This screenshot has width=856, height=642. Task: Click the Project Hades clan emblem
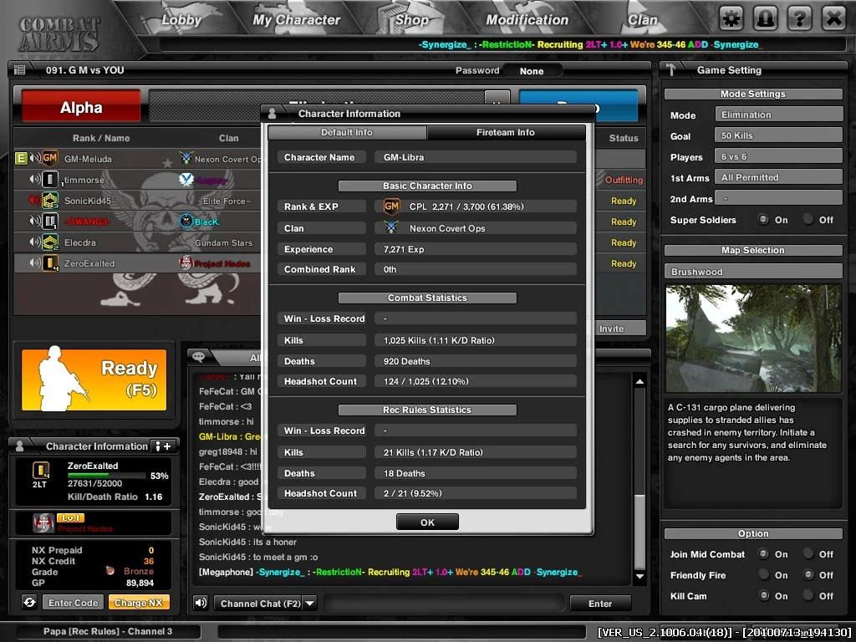pyautogui.click(x=186, y=263)
